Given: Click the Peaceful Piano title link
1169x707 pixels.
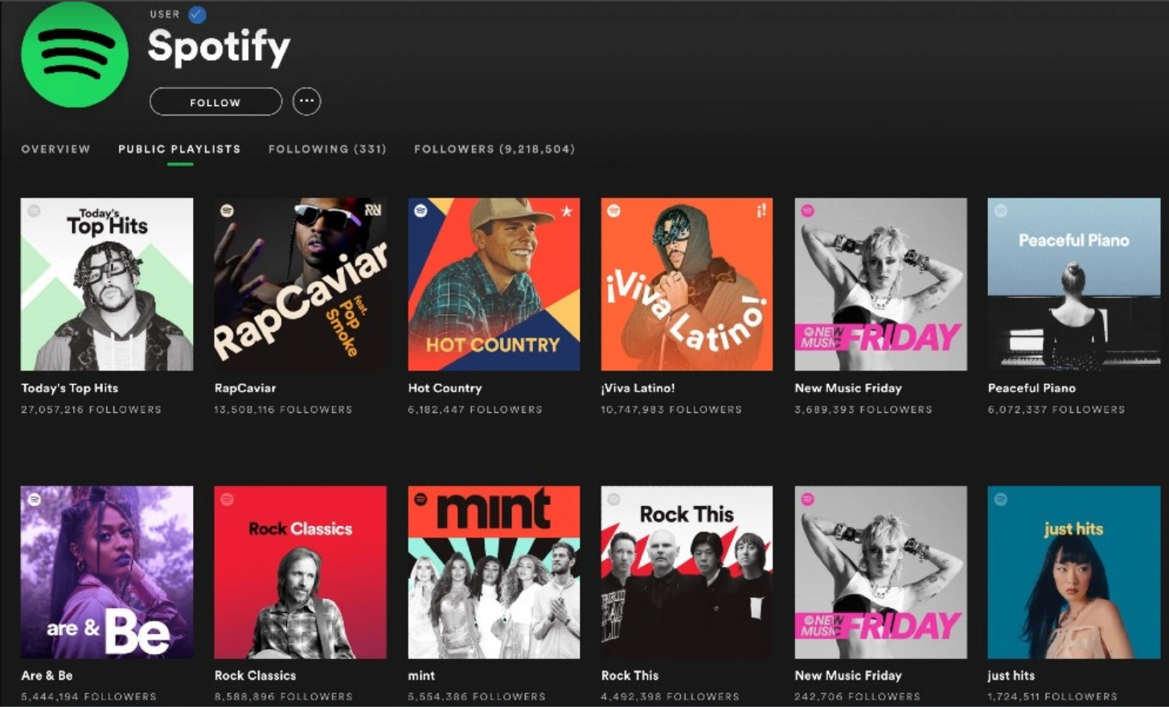Looking at the screenshot, I should 1032,388.
